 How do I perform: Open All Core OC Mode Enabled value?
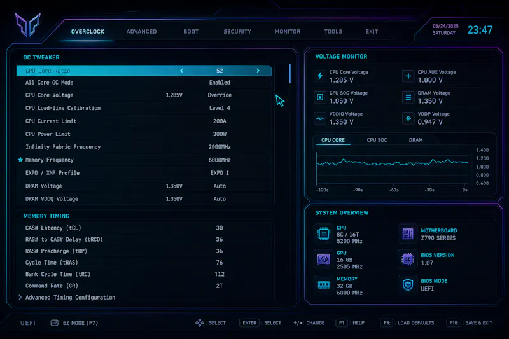220,83
